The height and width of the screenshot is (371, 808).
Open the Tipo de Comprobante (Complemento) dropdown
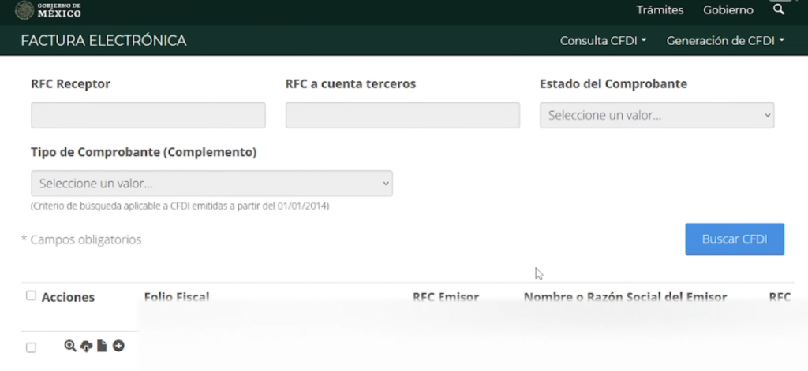211,184
